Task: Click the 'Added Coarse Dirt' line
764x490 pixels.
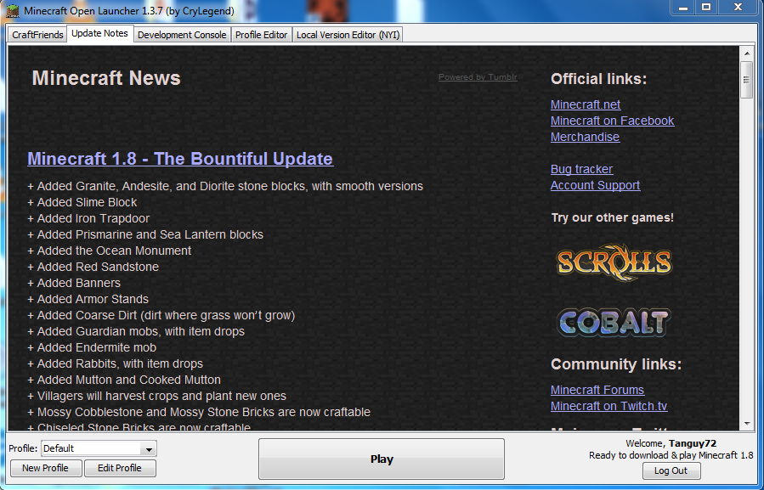Action: [161, 315]
